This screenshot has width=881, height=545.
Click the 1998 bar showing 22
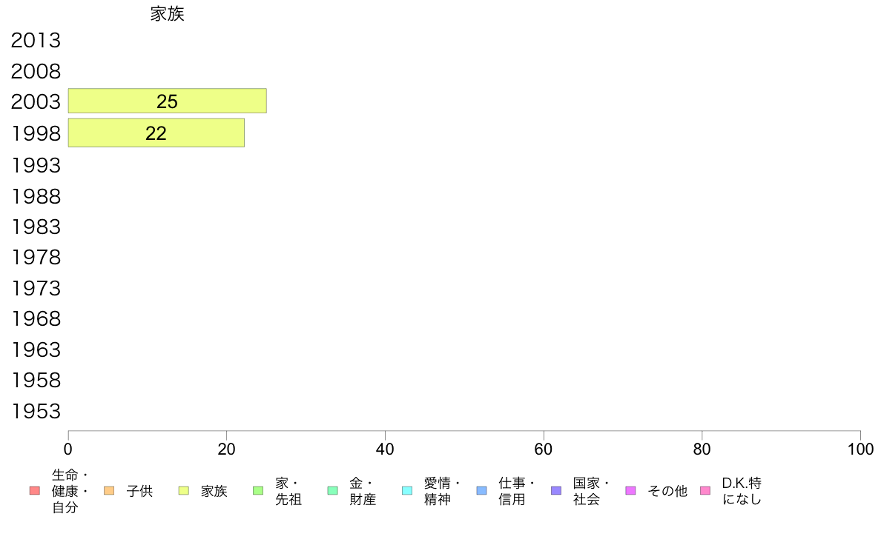pyautogui.click(x=156, y=133)
